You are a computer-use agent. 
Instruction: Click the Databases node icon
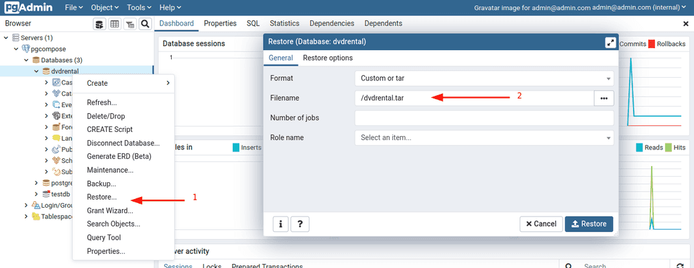(x=36, y=60)
